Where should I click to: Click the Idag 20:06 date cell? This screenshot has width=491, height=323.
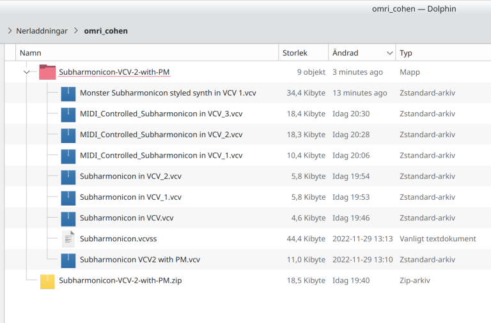tap(351, 155)
